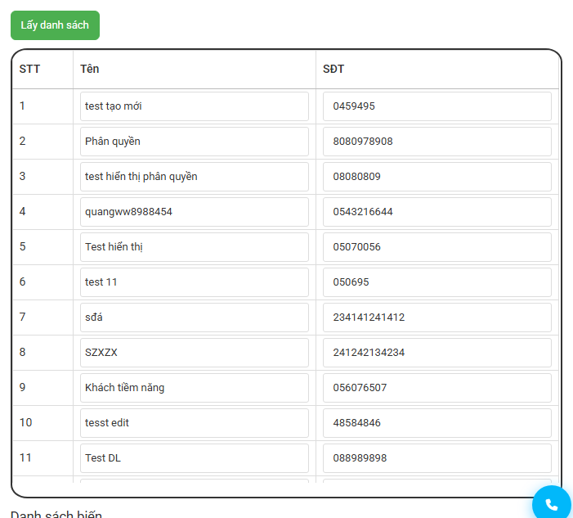Edit the 'quangww8988454' name field
This screenshot has height=518, width=573.
click(195, 212)
